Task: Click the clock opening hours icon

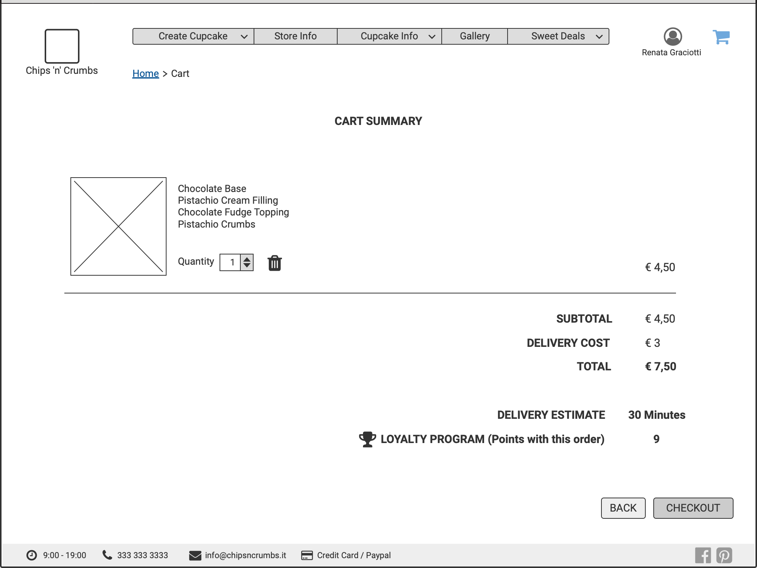Action: 32,556
